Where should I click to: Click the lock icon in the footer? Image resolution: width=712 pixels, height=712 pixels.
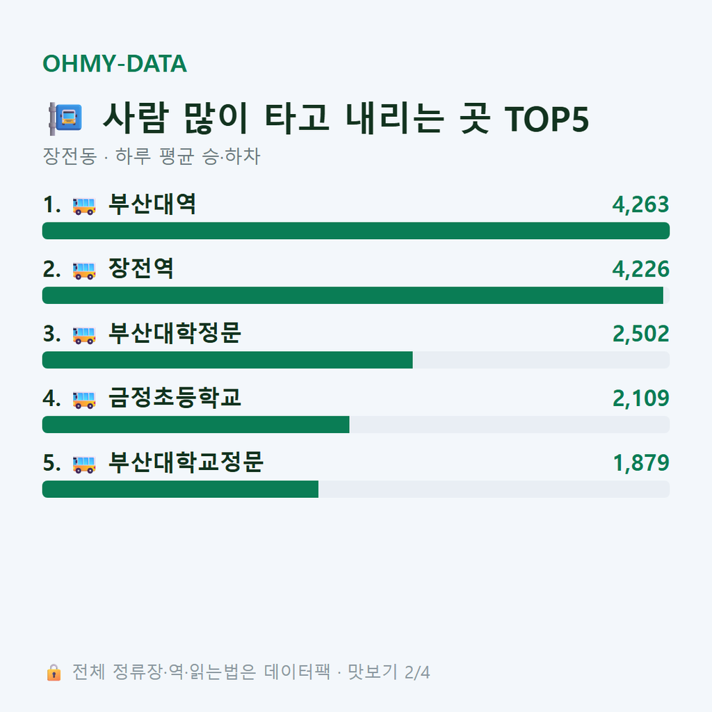pos(54,672)
